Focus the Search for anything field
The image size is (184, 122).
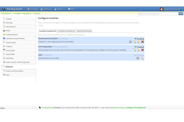point(159,14)
